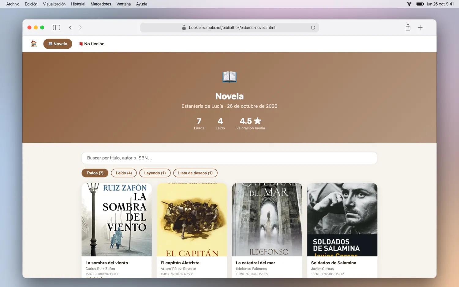The height and width of the screenshot is (287, 459).
Task: Select the Todos (7) filter
Action: (95, 173)
